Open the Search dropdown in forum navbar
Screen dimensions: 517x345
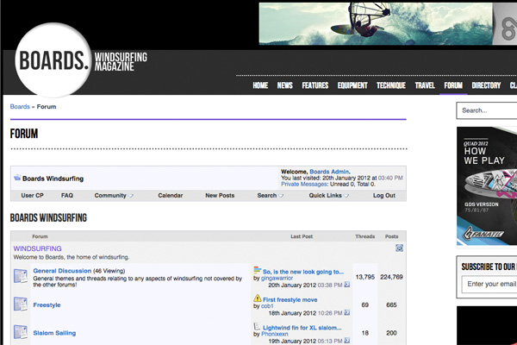pos(270,196)
